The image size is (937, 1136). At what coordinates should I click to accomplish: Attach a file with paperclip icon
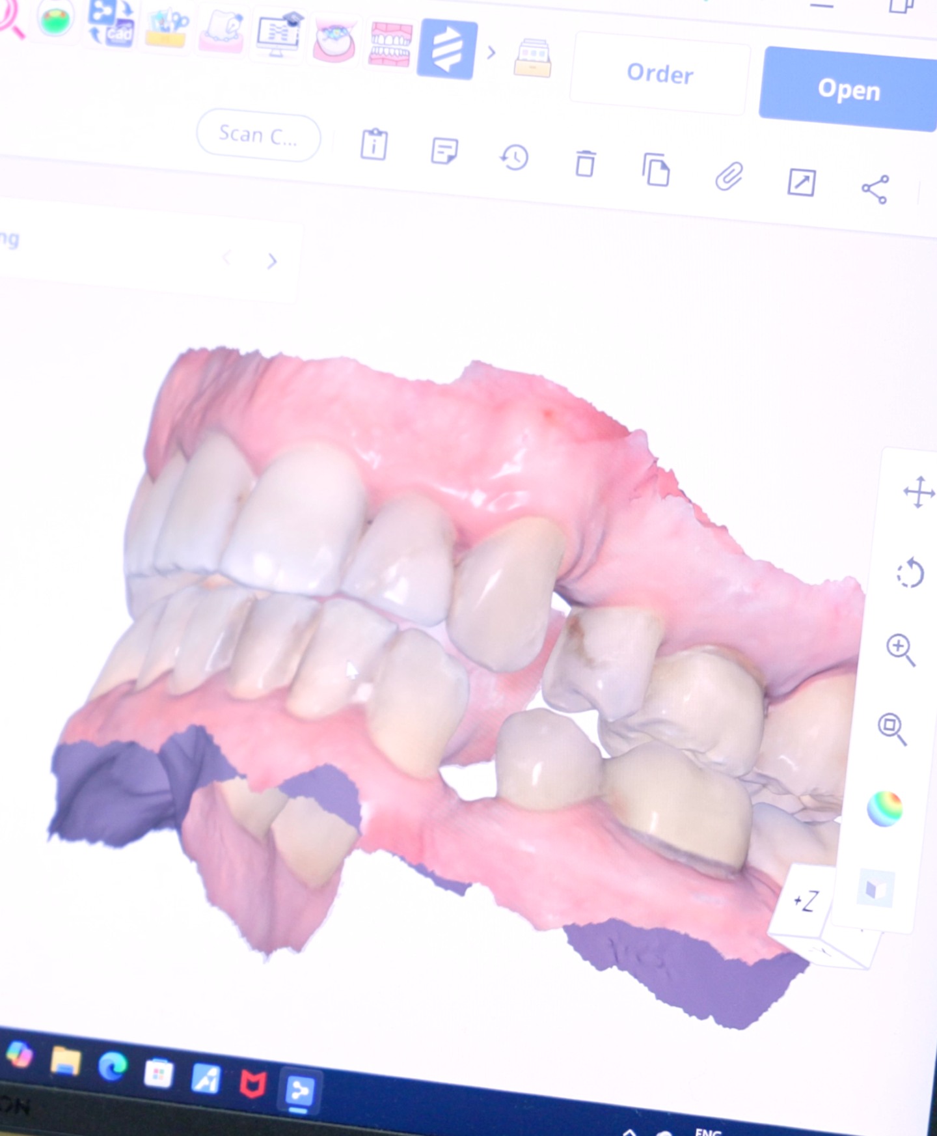click(x=729, y=176)
